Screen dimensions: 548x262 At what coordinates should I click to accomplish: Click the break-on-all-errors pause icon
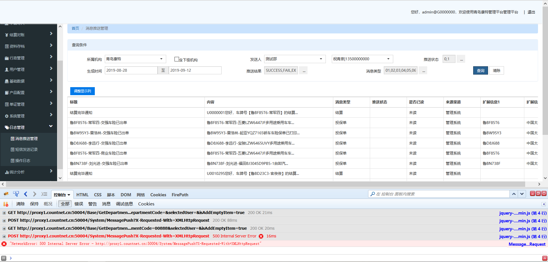(x=6, y=204)
